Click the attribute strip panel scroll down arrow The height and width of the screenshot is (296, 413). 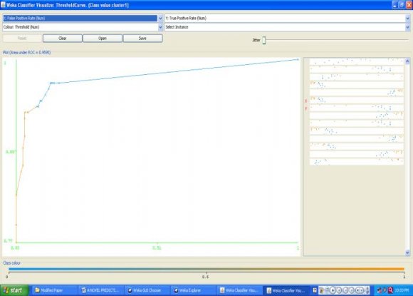[x=407, y=252]
